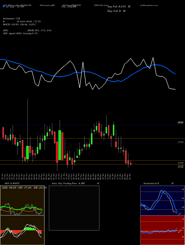Open the ADX indicator mini chart
185x245 pixels.
(22, 200)
